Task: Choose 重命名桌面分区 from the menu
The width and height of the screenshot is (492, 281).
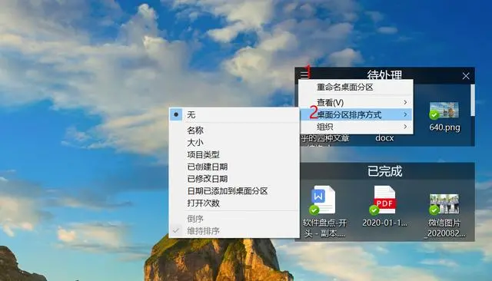Action: (x=357, y=88)
